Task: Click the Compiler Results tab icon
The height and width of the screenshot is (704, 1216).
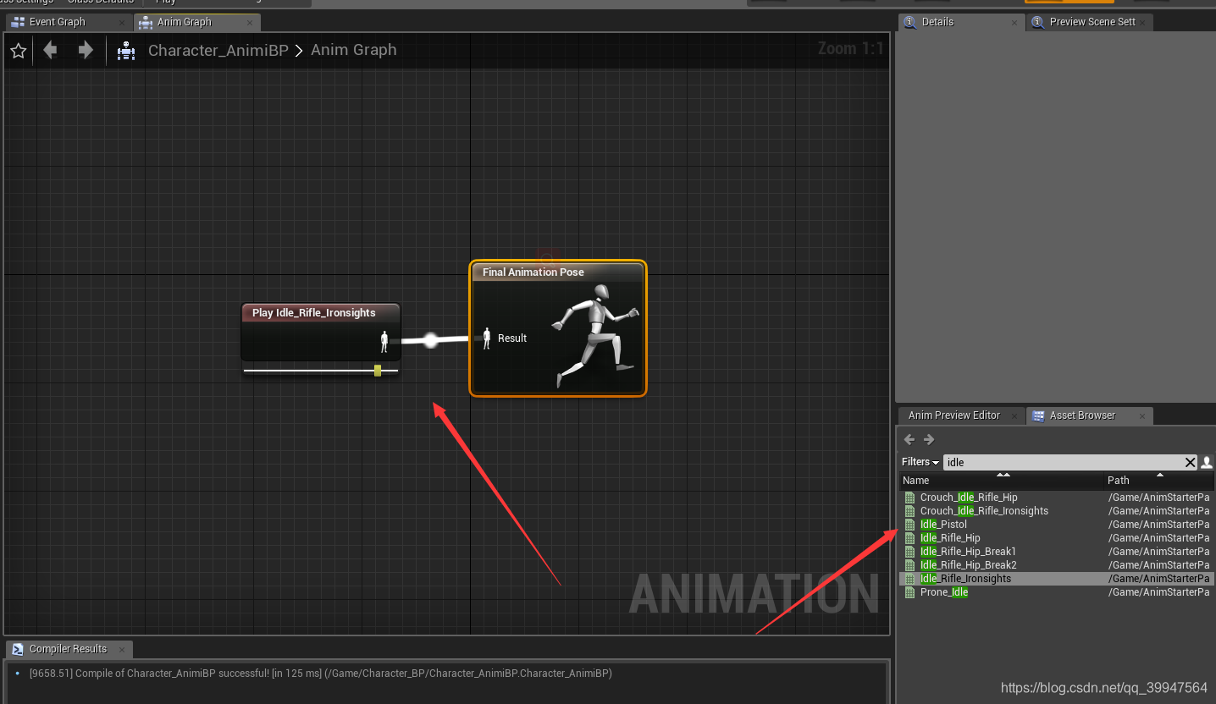Action: [18, 649]
